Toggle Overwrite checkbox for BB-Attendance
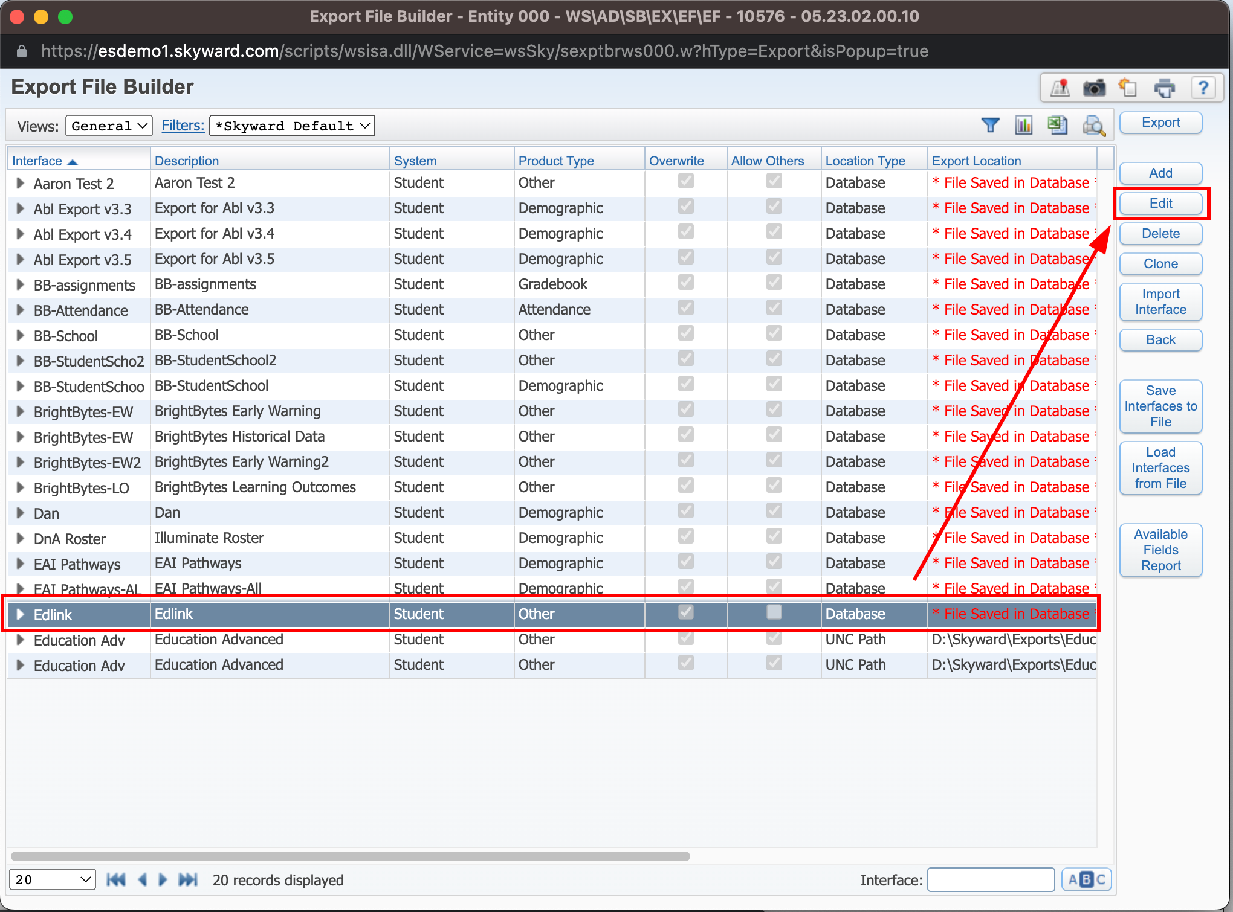This screenshot has height=912, width=1233. click(686, 308)
